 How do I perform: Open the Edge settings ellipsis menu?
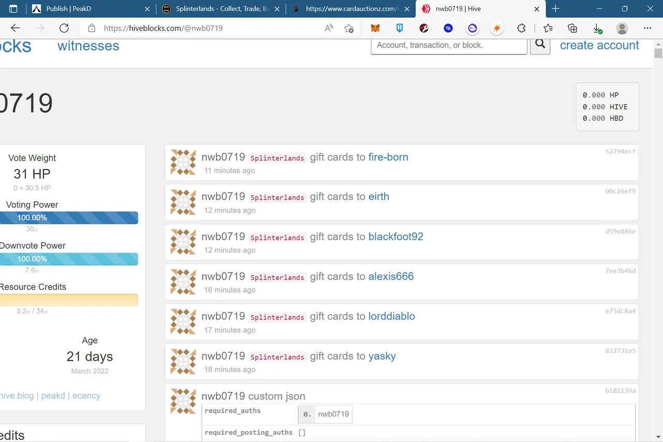(647, 28)
